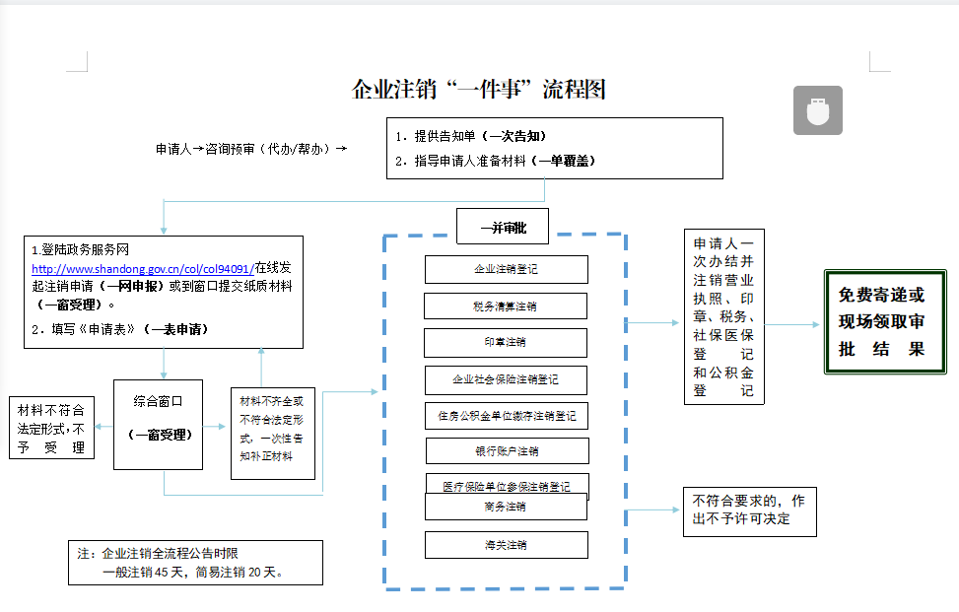The image size is (959, 612).
Task: Click the 商务注销 box
Action: tap(505, 508)
